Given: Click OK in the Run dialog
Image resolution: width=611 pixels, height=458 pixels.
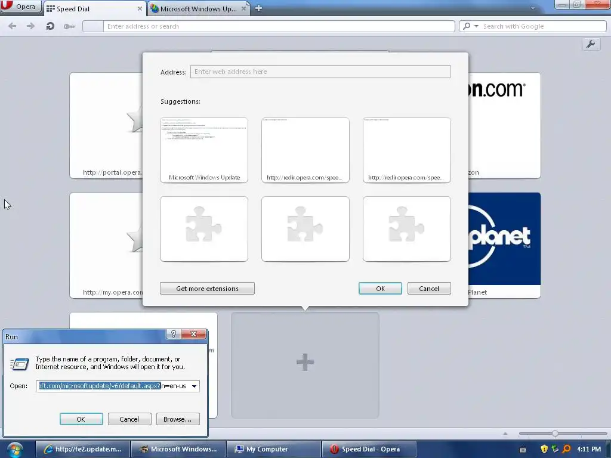Looking at the screenshot, I should pyautogui.click(x=81, y=419).
